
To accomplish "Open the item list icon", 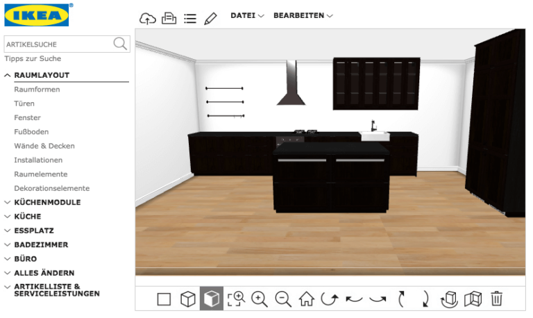I will click(x=190, y=18).
